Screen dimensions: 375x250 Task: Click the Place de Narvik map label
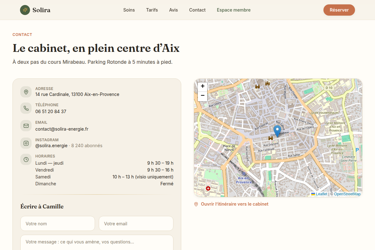229,148
